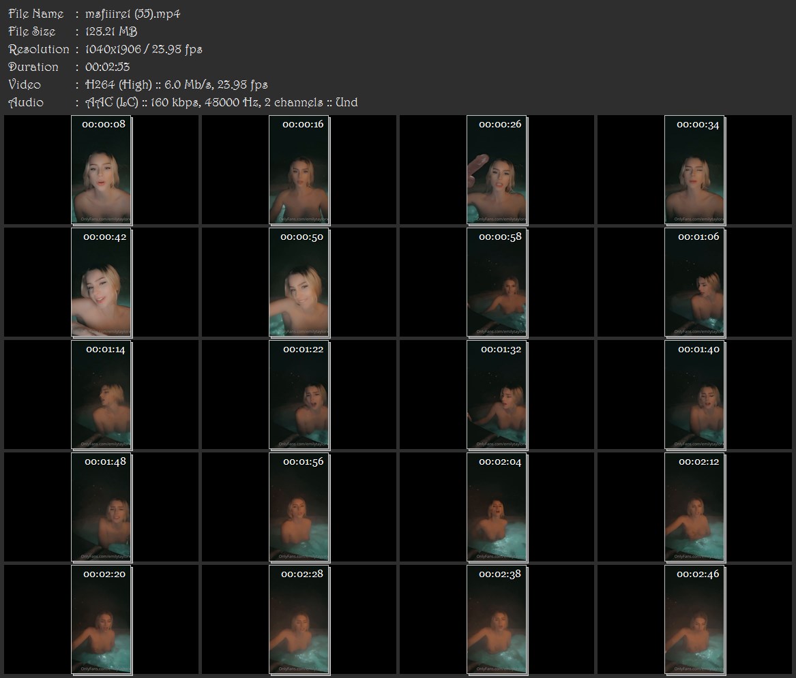Select the frame thumbnail stamped 00:01:14
796x678 pixels.
[x=102, y=395]
